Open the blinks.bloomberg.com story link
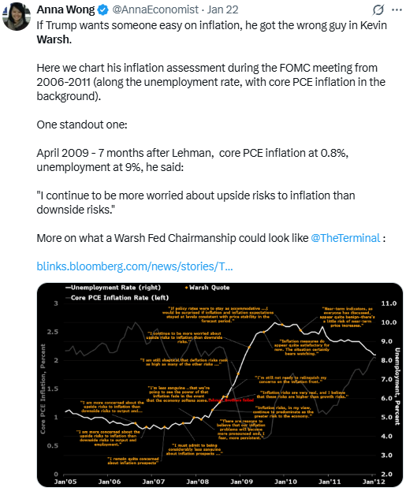This screenshot has width=406, height=491. tap(135, 266)
